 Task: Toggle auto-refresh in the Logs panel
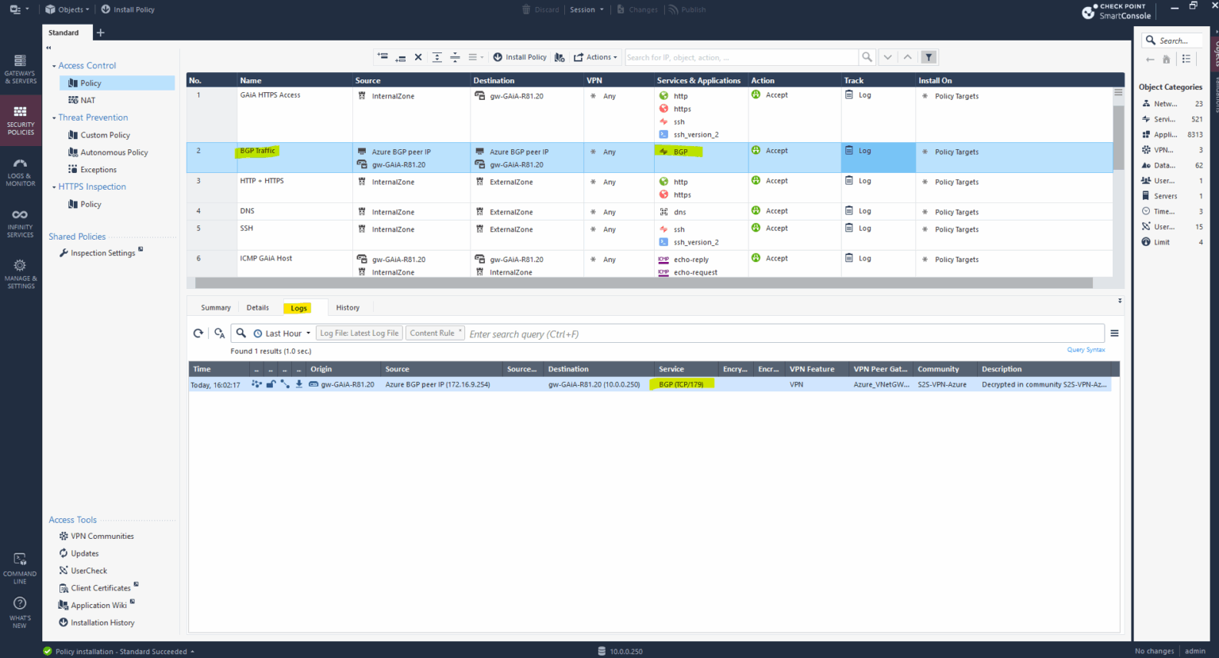[219, 333]
